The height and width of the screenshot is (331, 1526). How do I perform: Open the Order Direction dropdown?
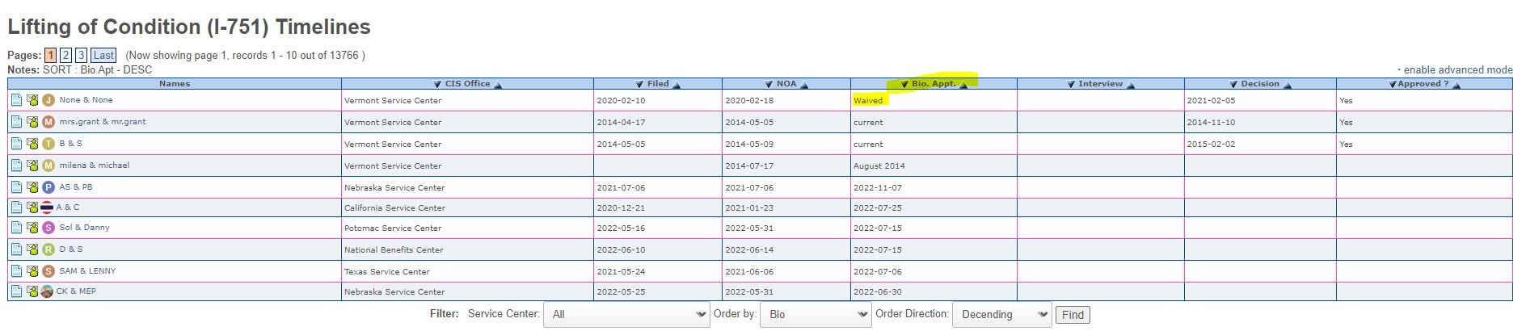pos(1001,314)
